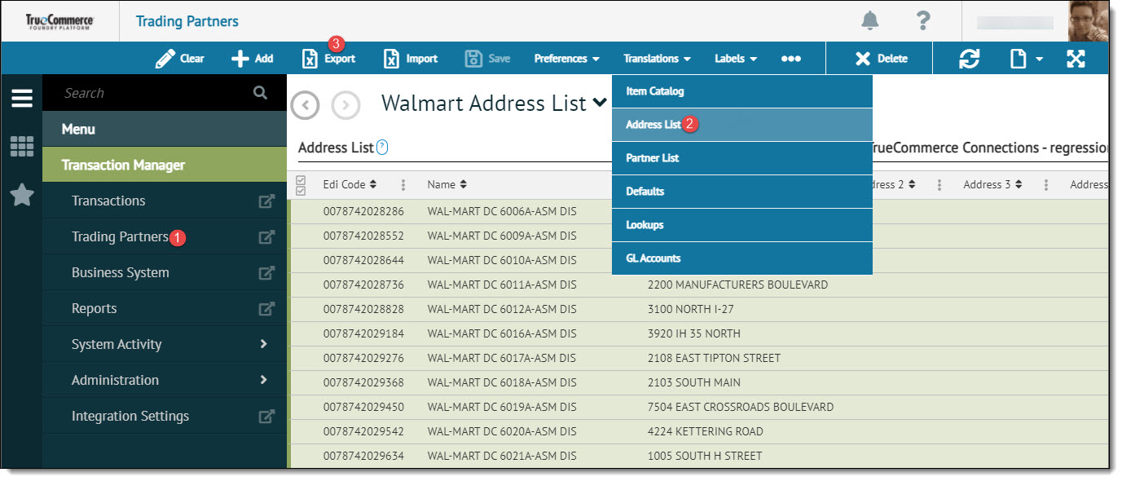Open the hamburger menu icon in the sidebar
The width and height of the screenshot is (1122, 481).
point(22,99)
